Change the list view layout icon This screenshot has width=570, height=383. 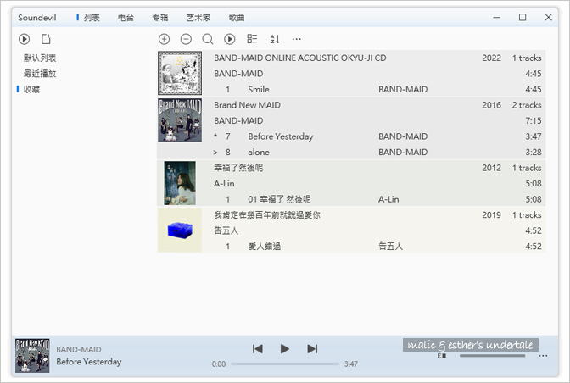click(252, 39)
